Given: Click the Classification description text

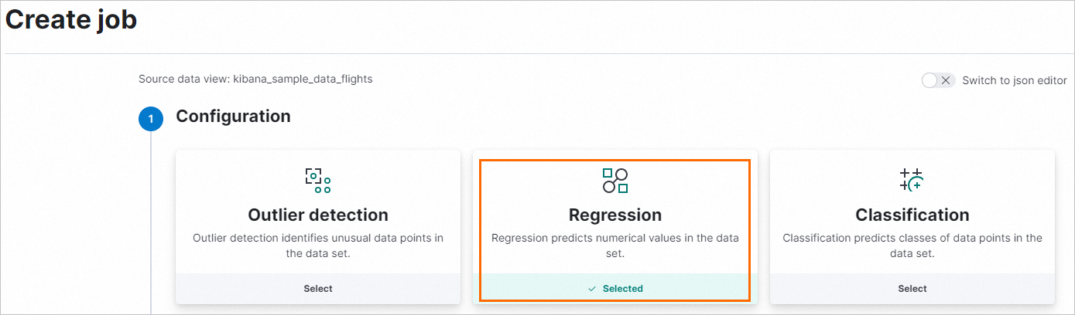Looking at the screenshot, I should 912,246.
